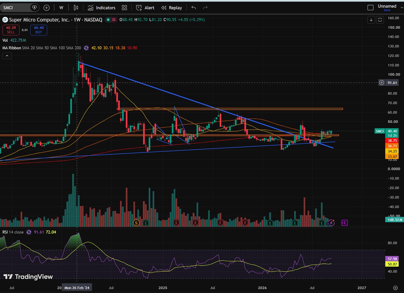404x293 pixels.
Task: Click the 36.71 moving average price tag
Action: pos(392,146)
